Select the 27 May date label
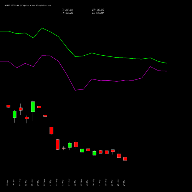 [x=124, y=182]
